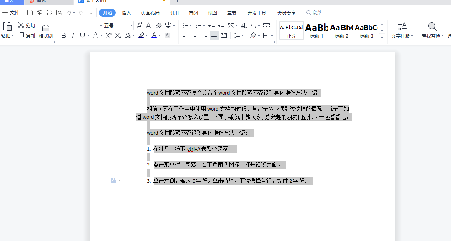451x241 pixels.
Task: Click the clear formatting eraser icon
Action: coord(159,25)
